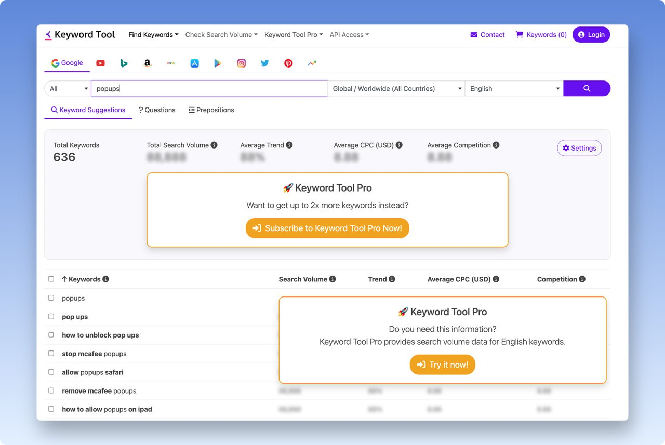Screen dimensions: 665x445
Task: Tick checkbox for "how to unblock pop ups"
Action: (51, 335)
